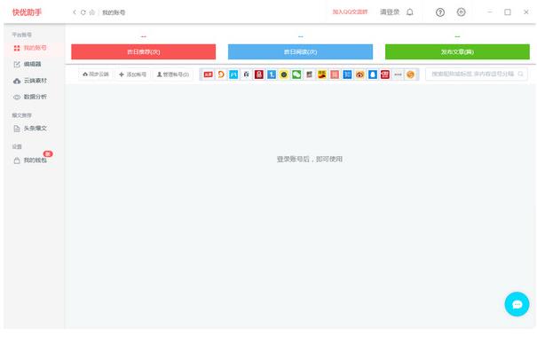Viewport: 537px width, 344px height.
Task: Filter by the cyan square platform icon
Action: pos(233,74)
